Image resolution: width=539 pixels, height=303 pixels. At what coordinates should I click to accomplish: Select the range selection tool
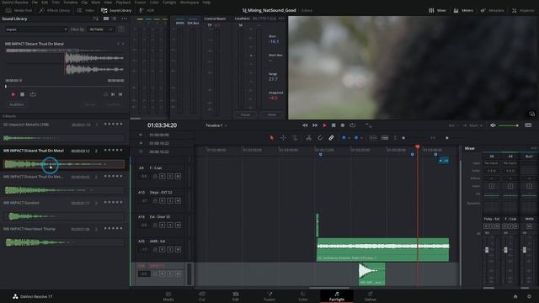point(283,138)
